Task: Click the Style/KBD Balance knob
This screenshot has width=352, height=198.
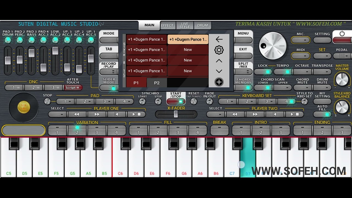Action: 342,107
